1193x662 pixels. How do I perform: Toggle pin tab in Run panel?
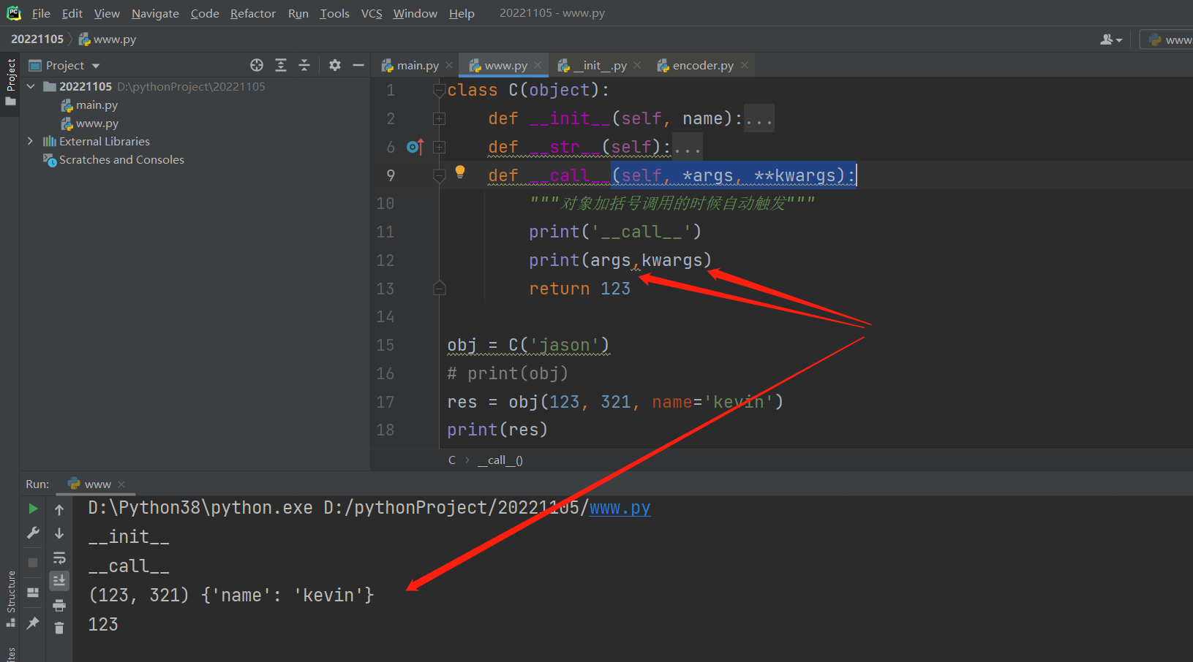tap(33, 623)
